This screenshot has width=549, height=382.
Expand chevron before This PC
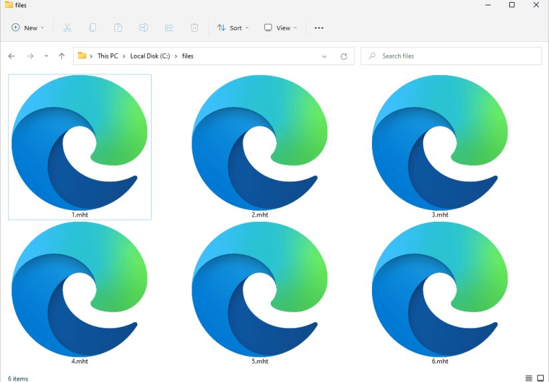pos(91,56)
